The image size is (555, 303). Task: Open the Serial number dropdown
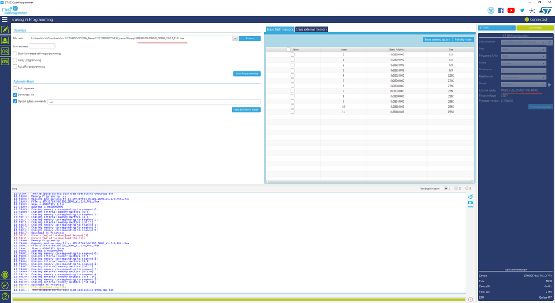click(x=523, y=42)
